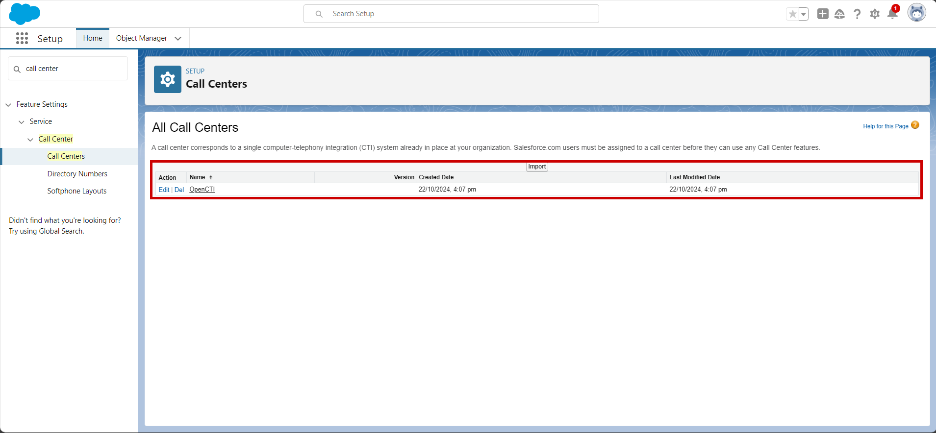Open the Object Manager tab
Screen dimensions: 936x433
[x=142, y=38]
